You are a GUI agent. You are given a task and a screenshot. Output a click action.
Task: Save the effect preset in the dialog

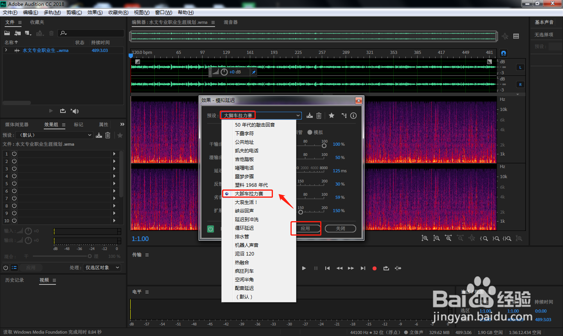[x=310, y=116]
